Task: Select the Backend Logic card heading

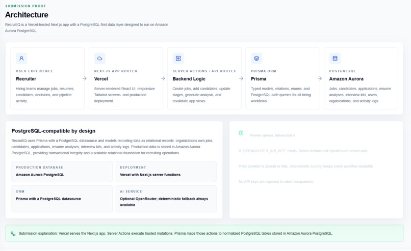Action: [189, 79]
